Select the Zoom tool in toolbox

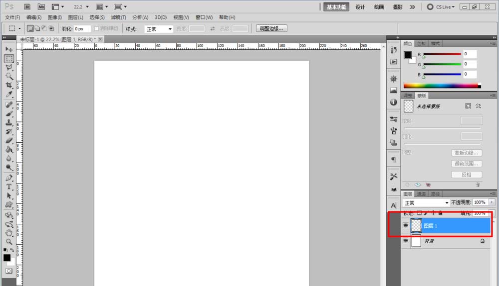coord(9,242)
